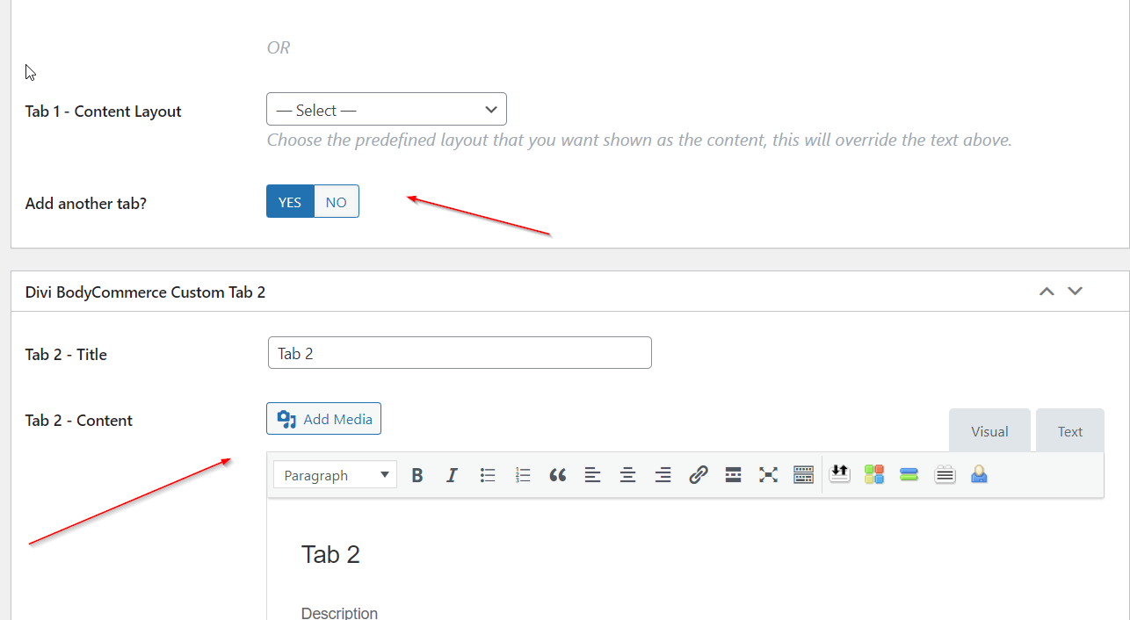Open the Tab 1 Content Layout dropdown
The image size is (1130, 620).
point(387,110)
